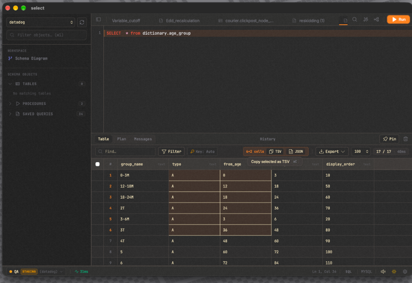Open the reskidding (1) tab
The height and width of the screenshot is (283, 412).
[x=309, y=21]
